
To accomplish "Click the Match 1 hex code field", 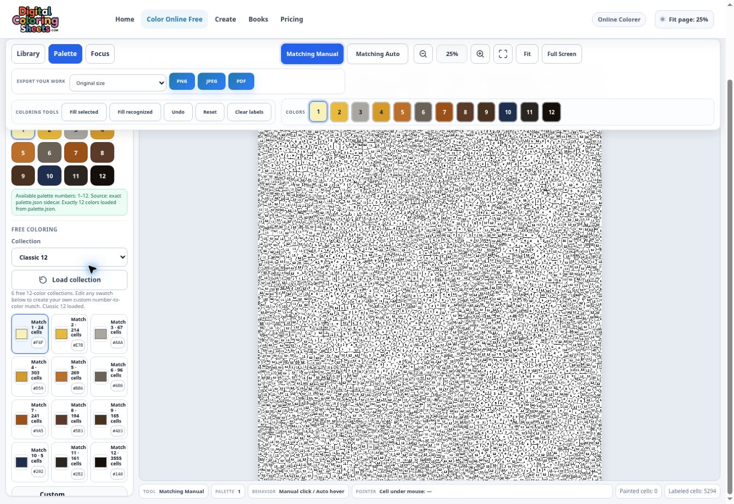I will pos(38,342).
